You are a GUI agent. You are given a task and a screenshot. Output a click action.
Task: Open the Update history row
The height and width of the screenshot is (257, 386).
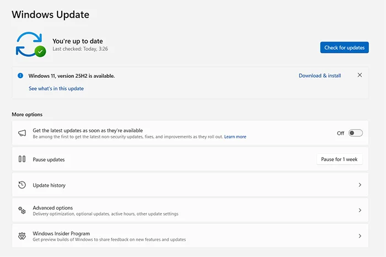(x=49, y=185)
